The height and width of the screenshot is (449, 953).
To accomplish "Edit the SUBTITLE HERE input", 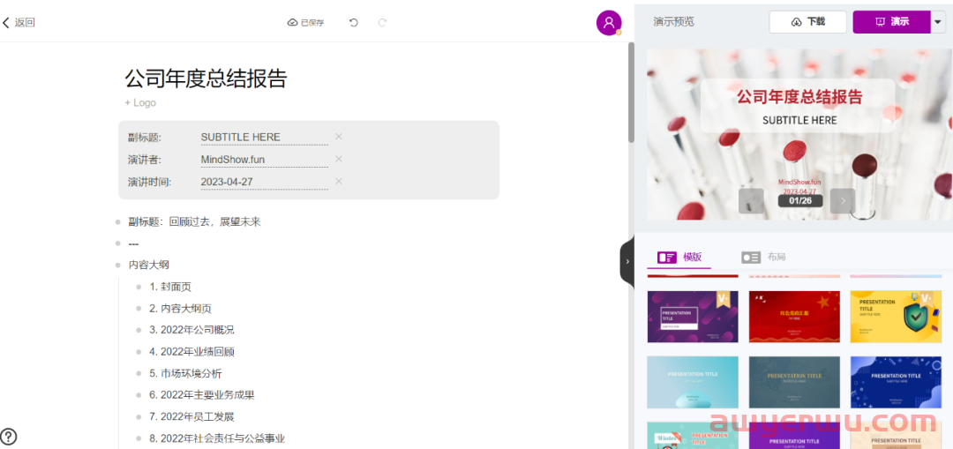I will [265, 138].
